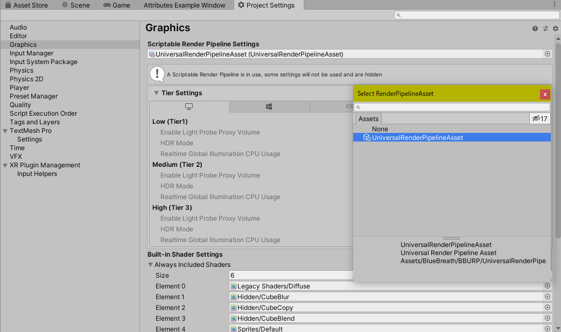Click the asset picker preview resize handle

[x=451, y=238]
